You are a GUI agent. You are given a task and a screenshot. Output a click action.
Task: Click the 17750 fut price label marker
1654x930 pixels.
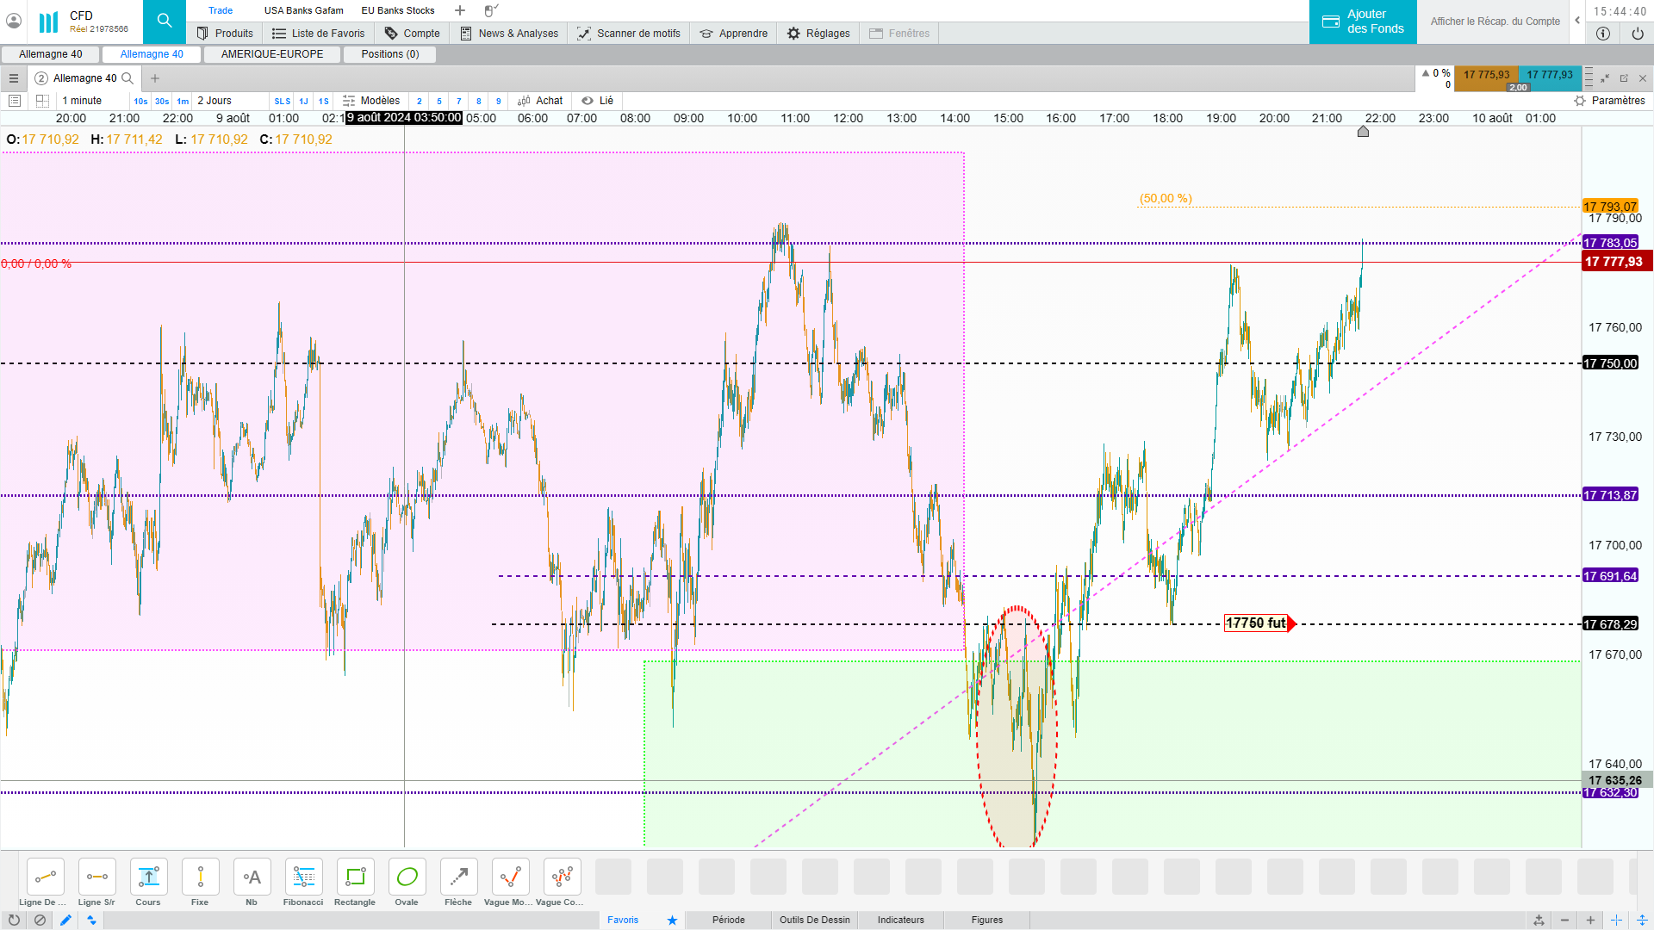pyautogui.click(x=1256, y=623)
